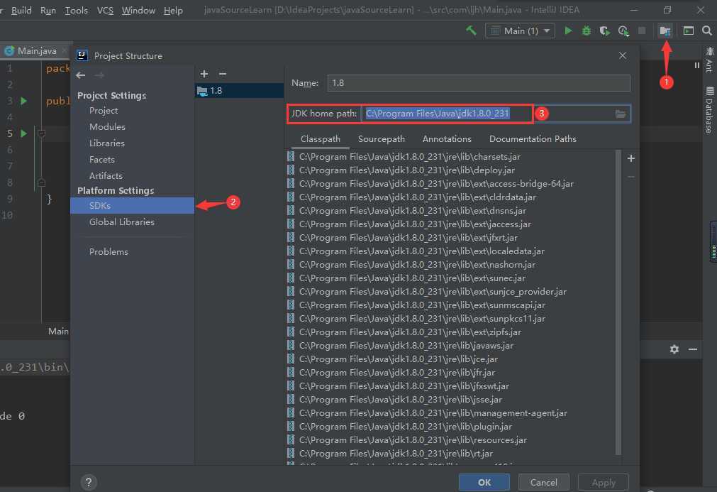717x492 pixels.
Task: Add a new SDK with the plus icon
Action: [204, 74]
